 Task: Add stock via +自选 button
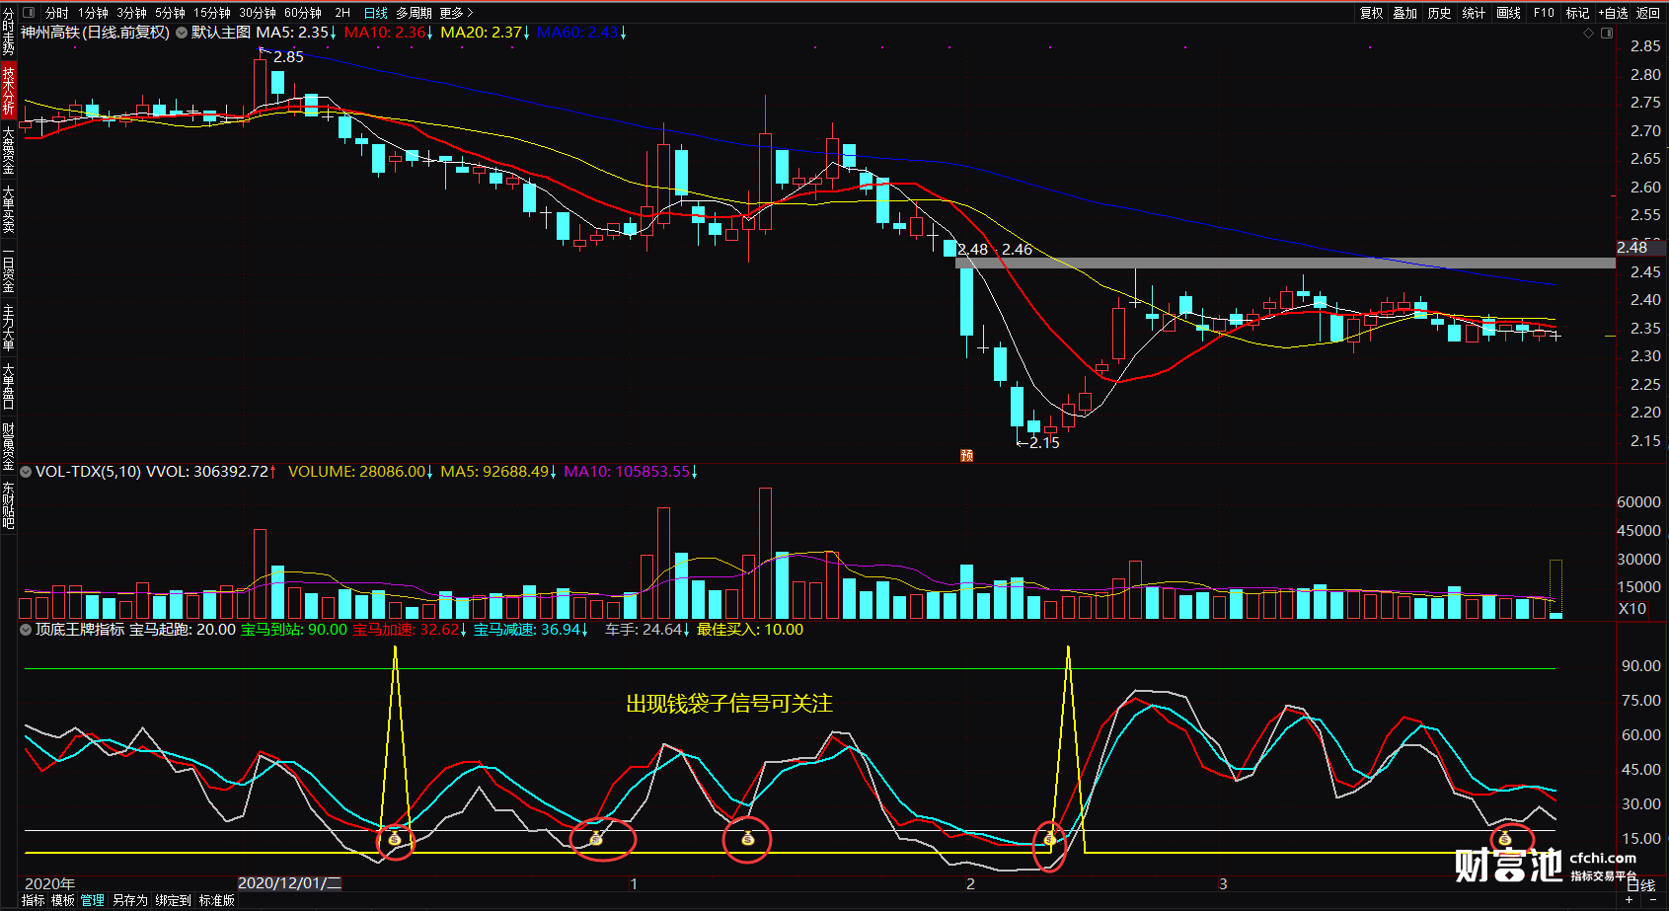click(x=1612, y=13)
